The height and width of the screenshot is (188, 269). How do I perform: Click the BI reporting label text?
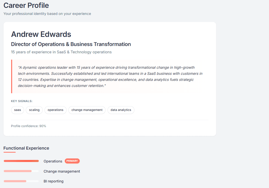53,181
